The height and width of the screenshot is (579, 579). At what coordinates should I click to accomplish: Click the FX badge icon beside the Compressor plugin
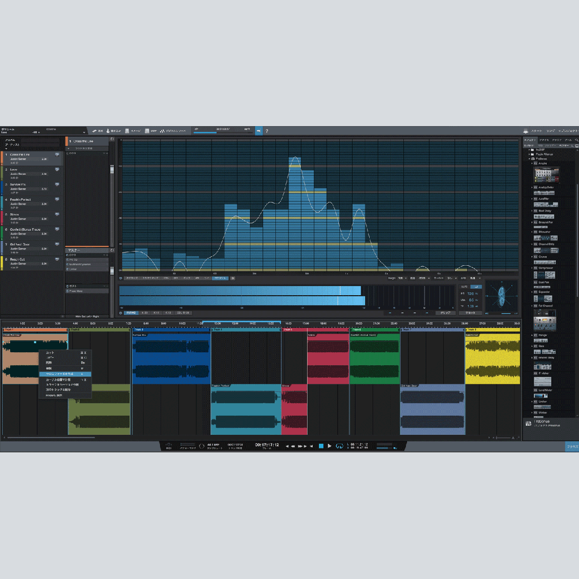(535, 268)
